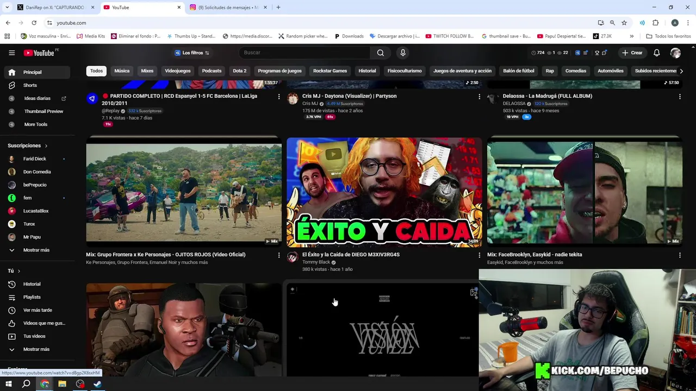
Task: Open options for Cris MJ Daytona video
Action: point(479,97)
